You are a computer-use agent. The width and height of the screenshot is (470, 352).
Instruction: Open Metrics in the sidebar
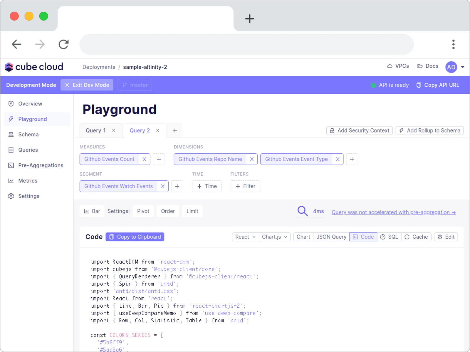click(x=37, y=181)
